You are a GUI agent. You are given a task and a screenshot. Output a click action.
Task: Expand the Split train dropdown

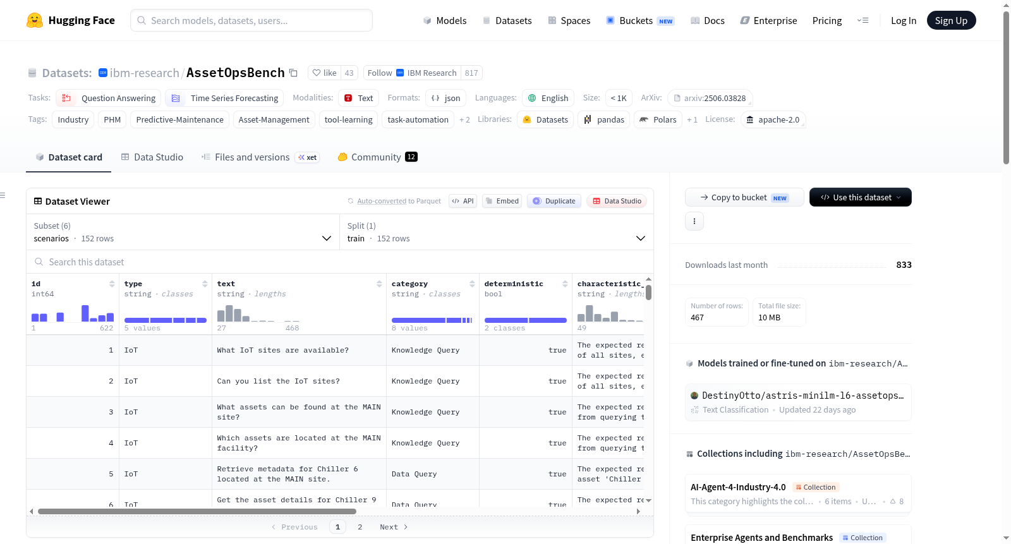pos(496,232)
